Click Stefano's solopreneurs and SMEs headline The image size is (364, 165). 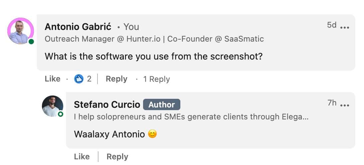coord(191,117)
